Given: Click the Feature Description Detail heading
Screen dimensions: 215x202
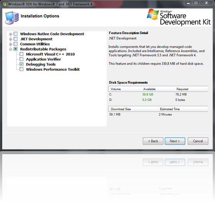Looking at the screenshot, I should pyautogui.click(x=129, y=33).
